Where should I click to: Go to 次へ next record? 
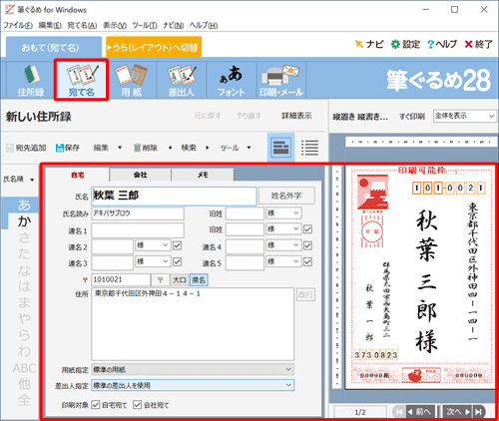click(457, 412)
